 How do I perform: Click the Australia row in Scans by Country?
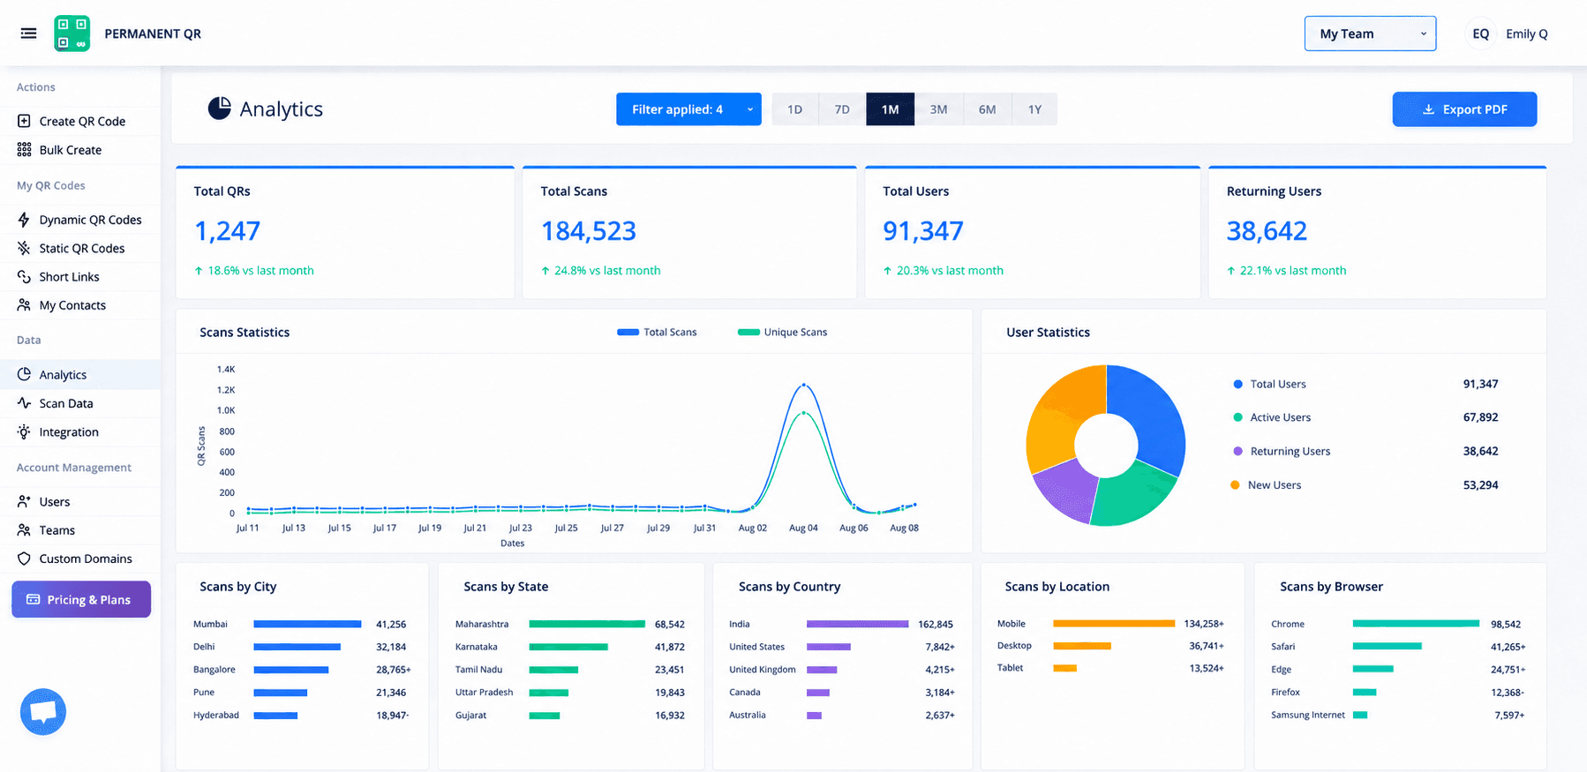[x=841, y=715]
